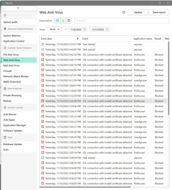Select Web Anti-Virus in sidebar
Viewport: 172px width, 190px height.
tap(19, 60)
